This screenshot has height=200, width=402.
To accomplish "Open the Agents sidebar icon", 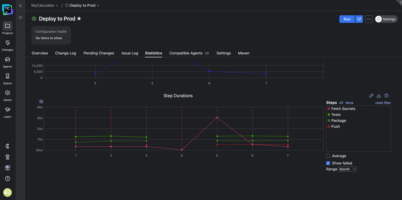I will tap(8, 59).
